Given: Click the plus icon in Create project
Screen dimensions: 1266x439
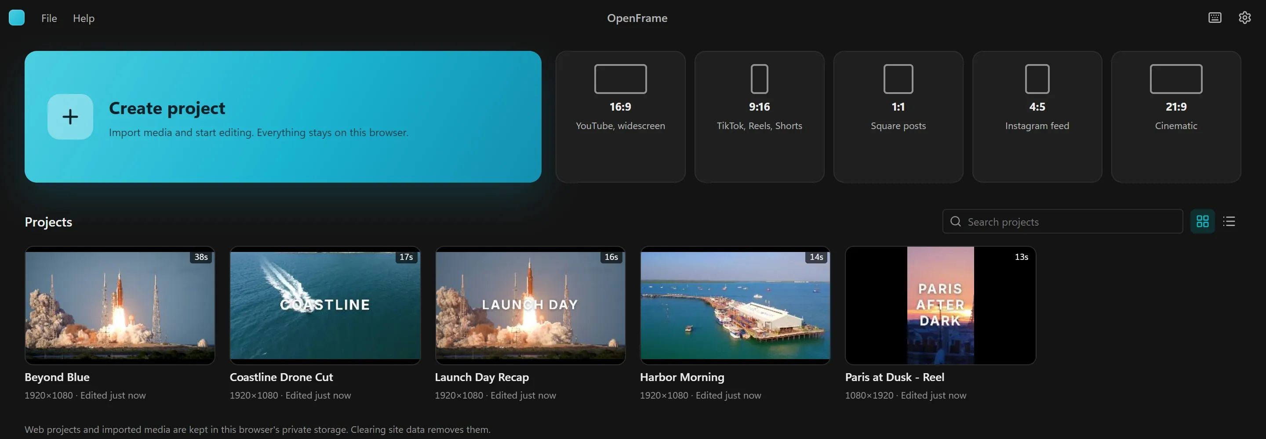Looking at the screenshot, I should pos(70,117).
